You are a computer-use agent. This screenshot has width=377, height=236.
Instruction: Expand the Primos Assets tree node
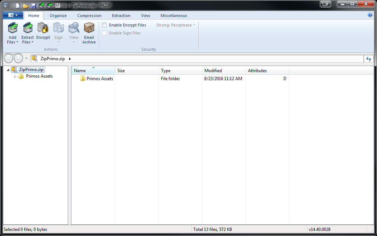click(15, 76)
